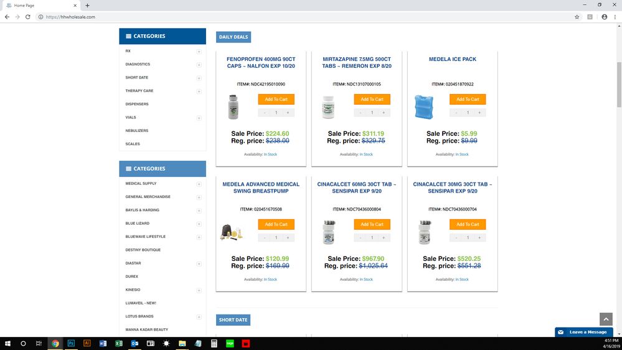Open Photoshop from the taskbar
This screenshot has height=350, width=622.
click(x=71, y=343)
